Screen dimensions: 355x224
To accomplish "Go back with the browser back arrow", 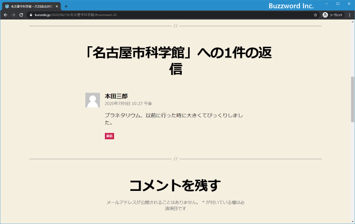I will (x=6, y=15).
